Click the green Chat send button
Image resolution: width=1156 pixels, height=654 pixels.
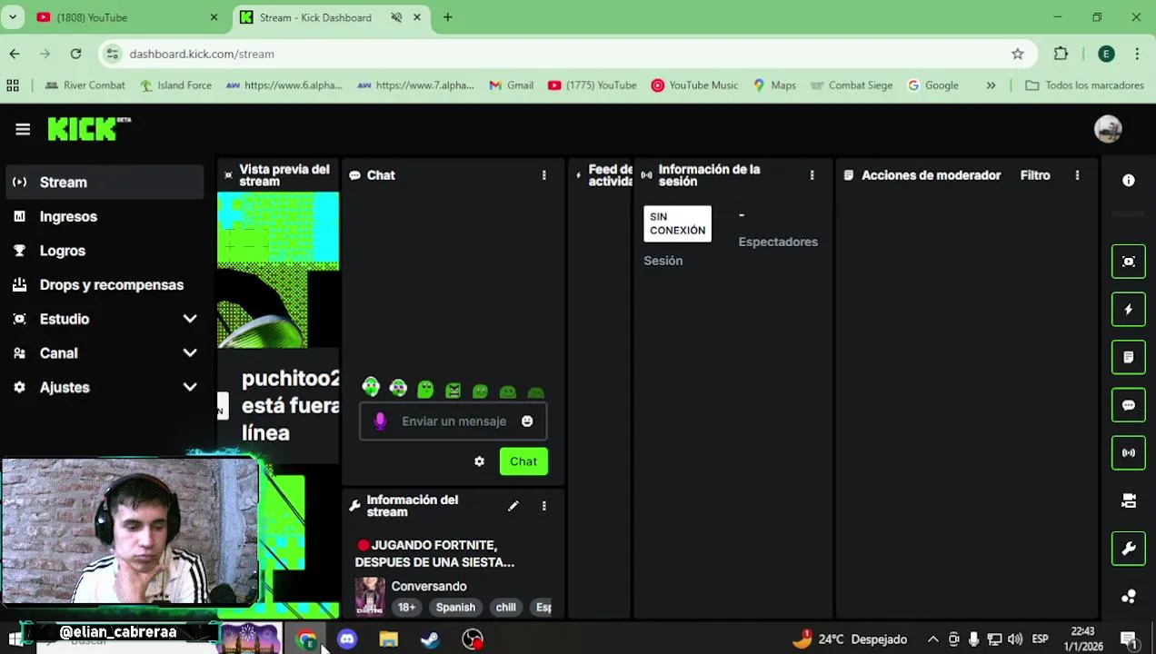(x=523, y=461)
